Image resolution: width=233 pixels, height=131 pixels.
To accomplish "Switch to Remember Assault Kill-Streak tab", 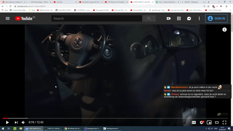I will (x=90, y=2).
